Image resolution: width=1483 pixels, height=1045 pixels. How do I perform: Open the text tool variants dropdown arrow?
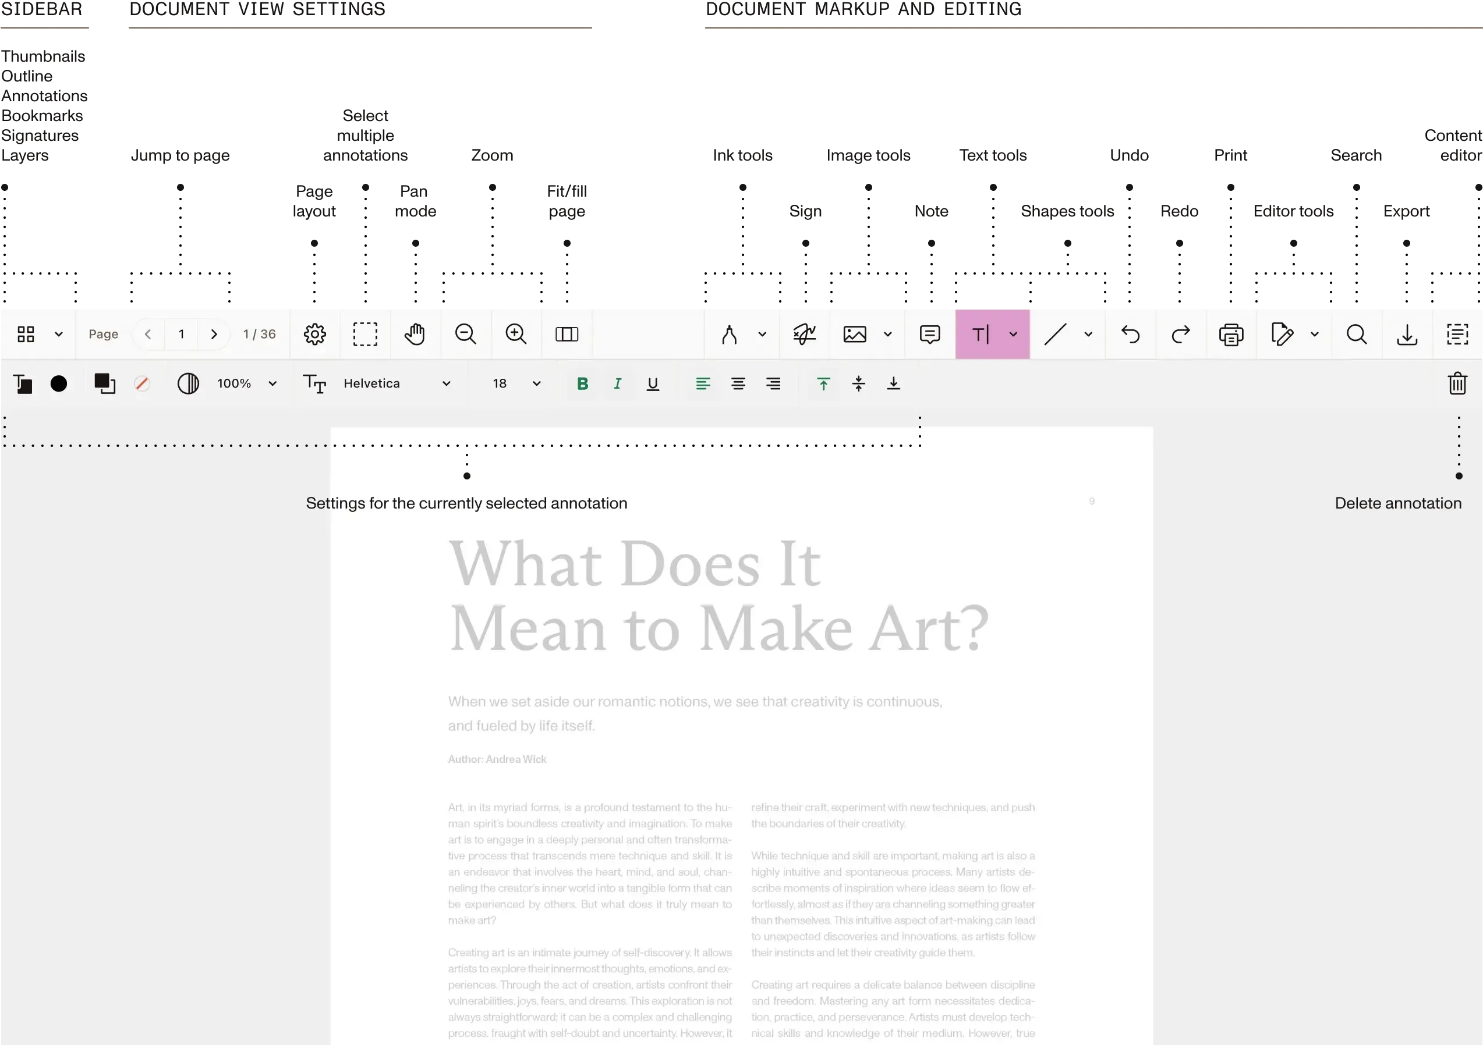click(1013, 335)
